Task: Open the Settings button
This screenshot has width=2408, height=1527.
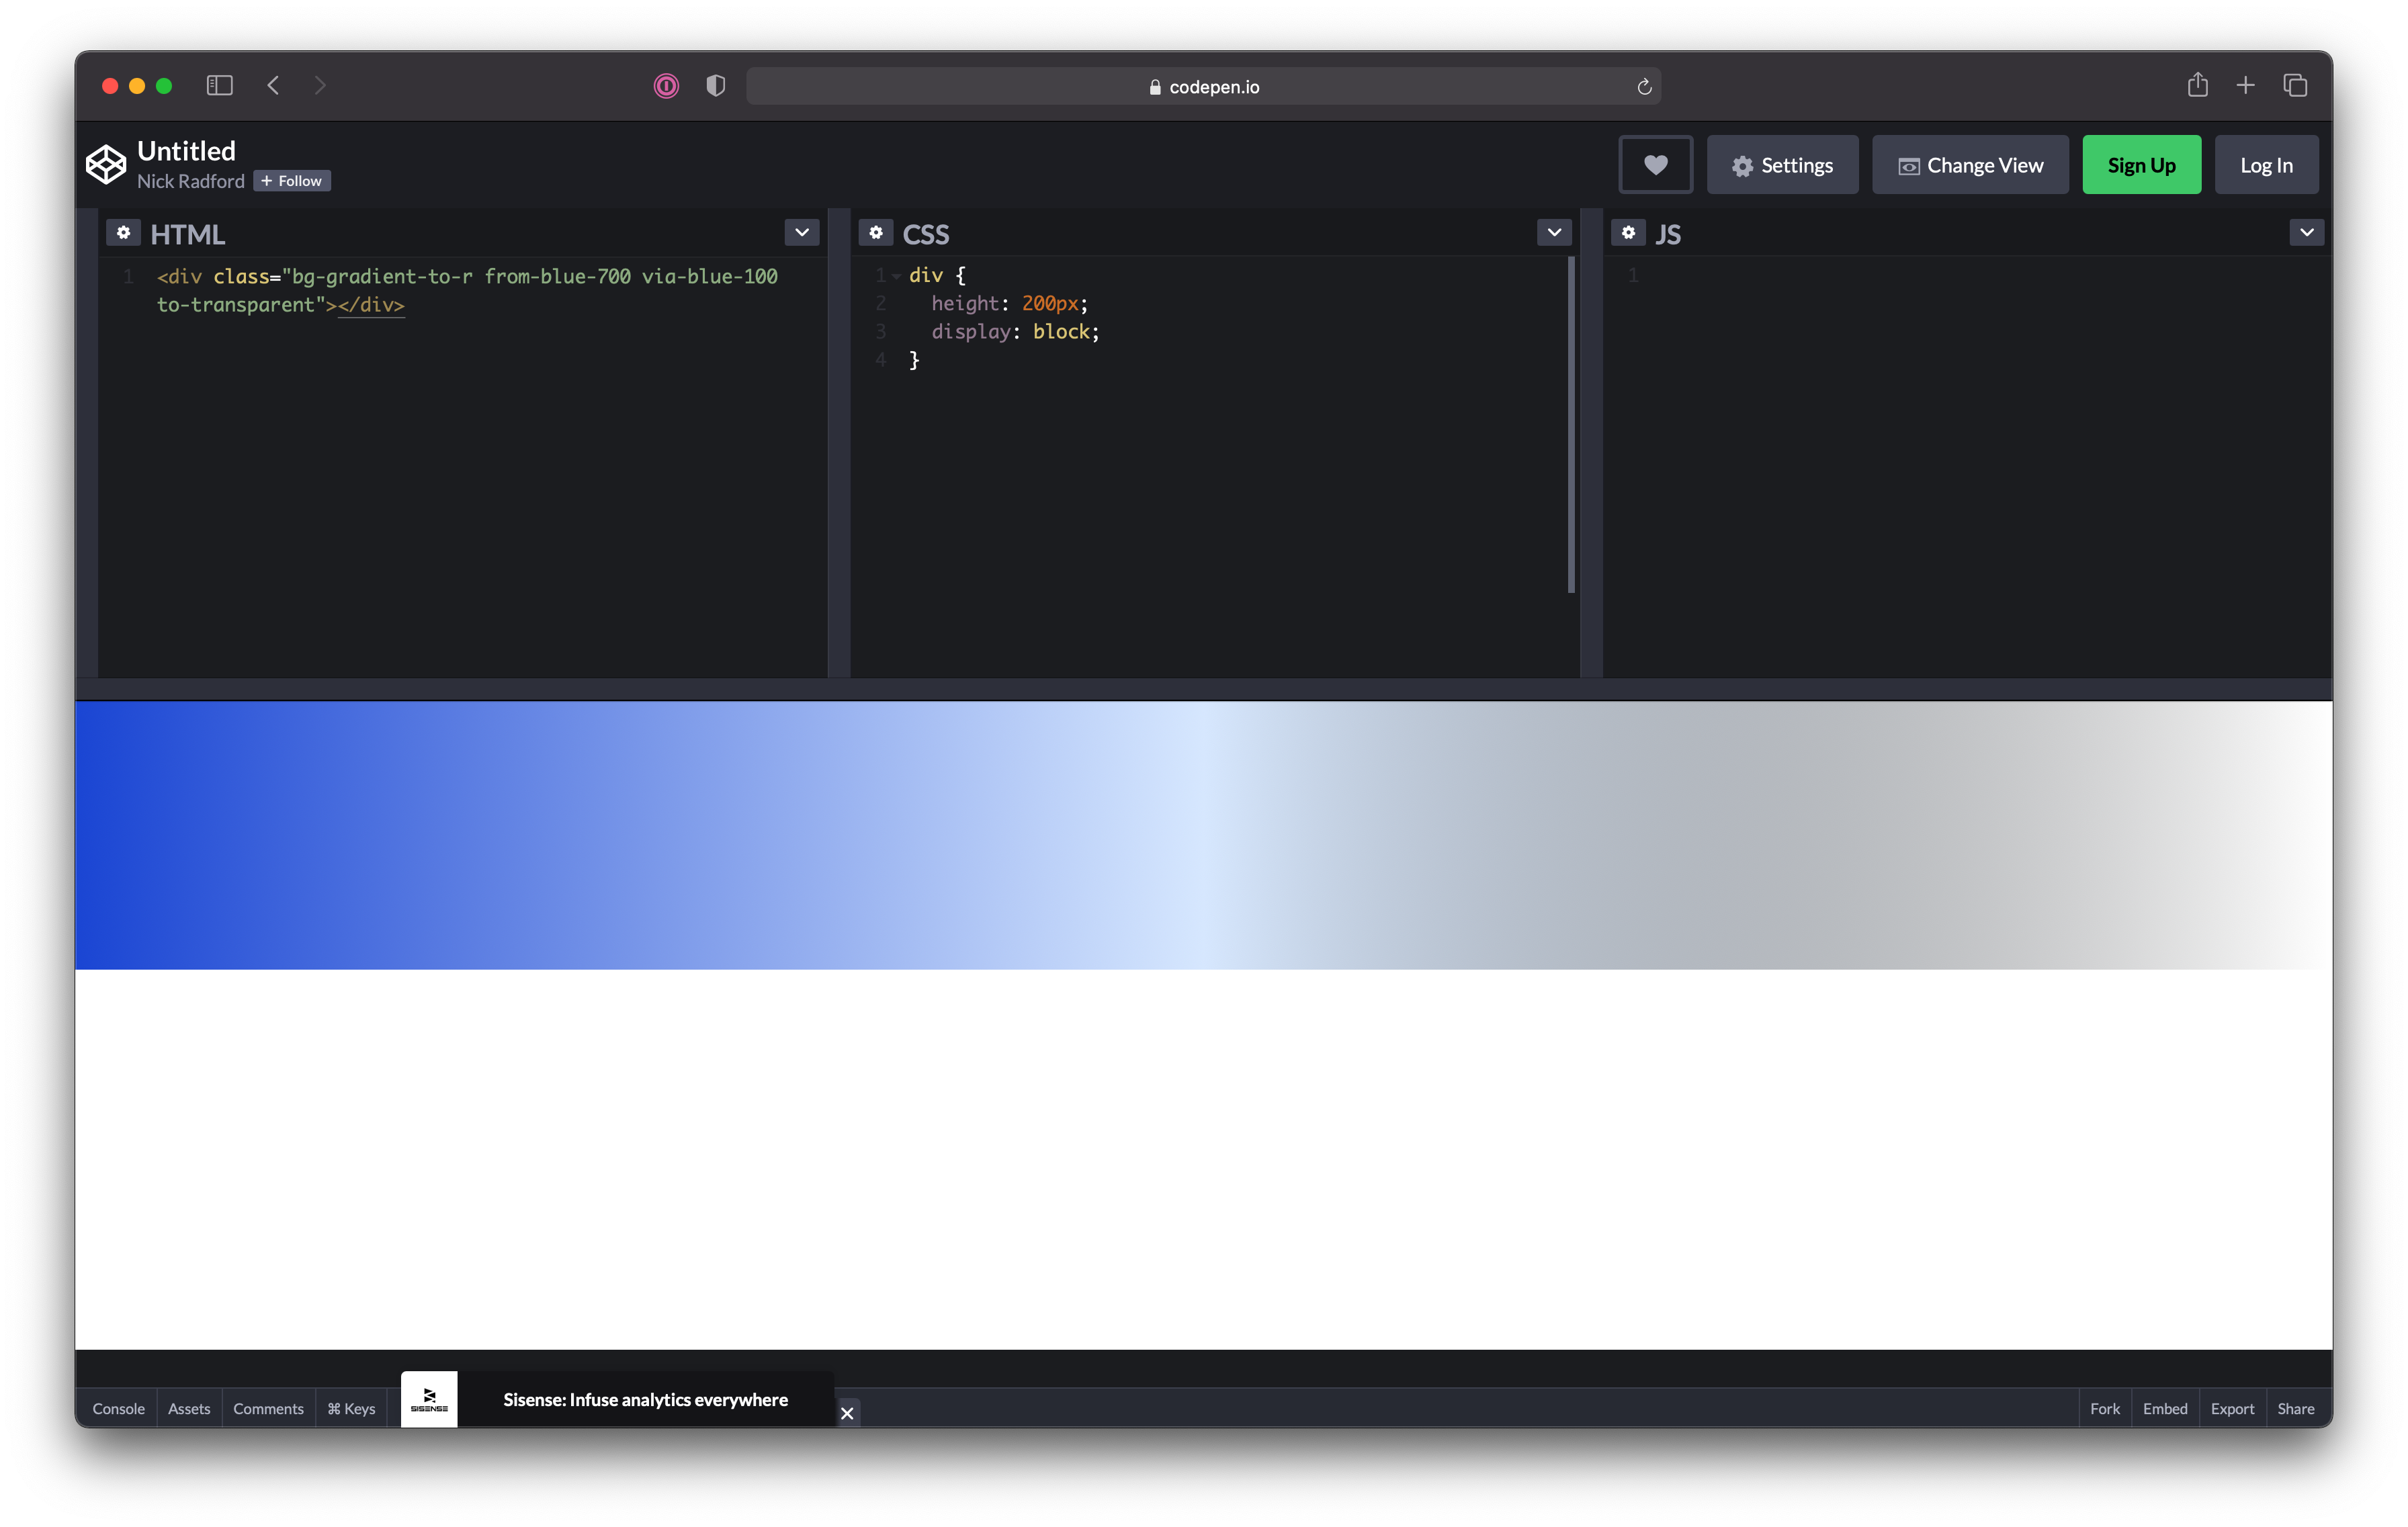Action: pyautogui.click(x=1782, y=165)
